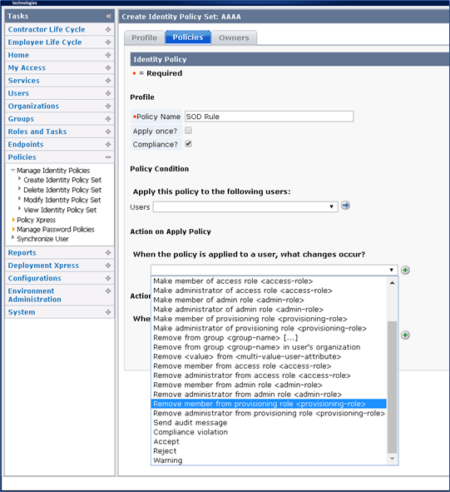450x492 pixels.
Task: Expand Groups plus icon
Action: click(x=108, y=119)
